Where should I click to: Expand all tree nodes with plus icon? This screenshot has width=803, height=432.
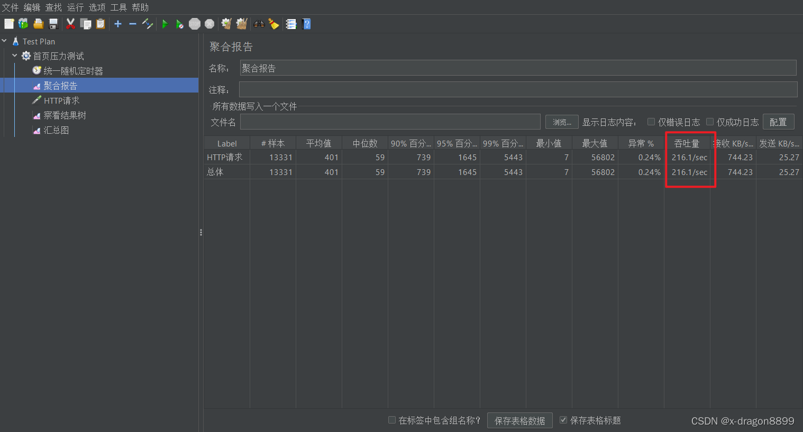pyautogui.click(x=118, y=24)
